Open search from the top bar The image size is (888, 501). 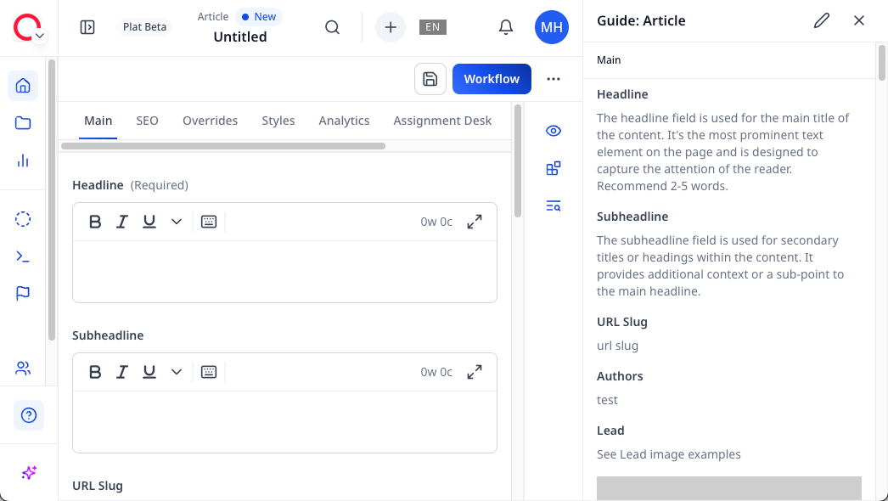click(x=332, y=27)
